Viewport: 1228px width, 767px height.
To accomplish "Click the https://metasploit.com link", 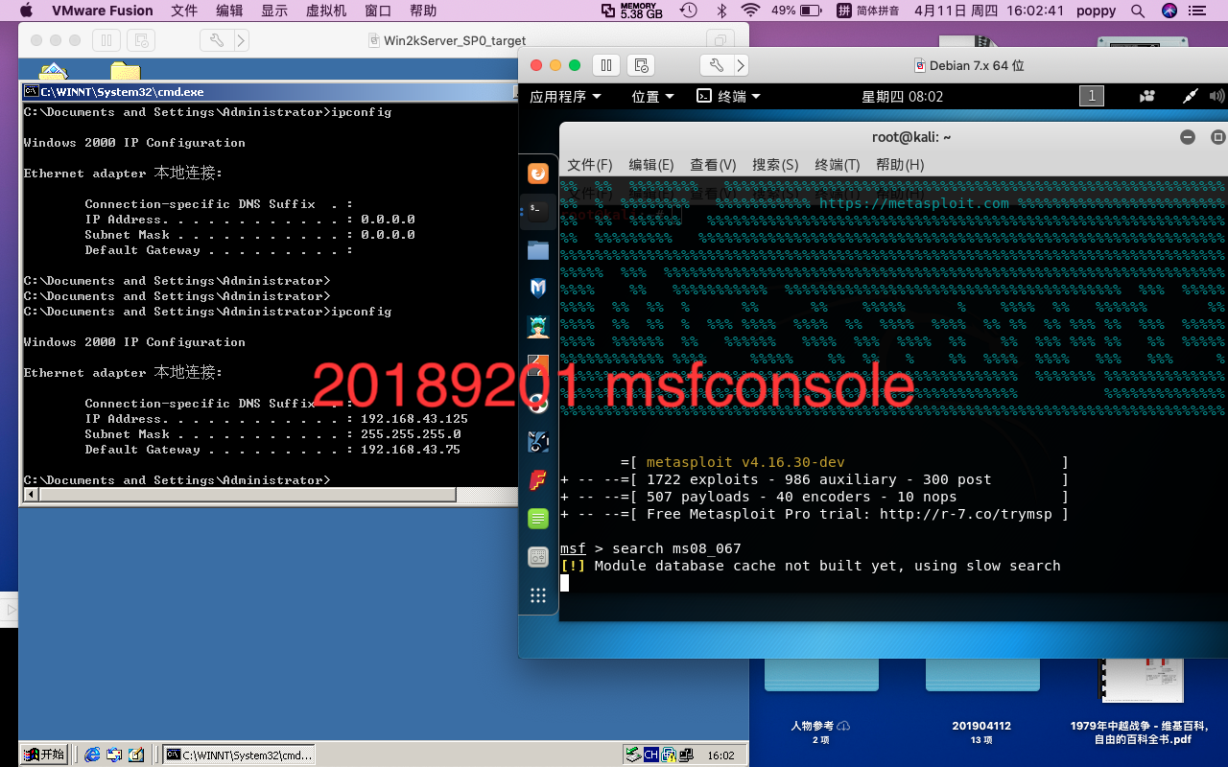I will pyautogui.click(x=914, y=203).
